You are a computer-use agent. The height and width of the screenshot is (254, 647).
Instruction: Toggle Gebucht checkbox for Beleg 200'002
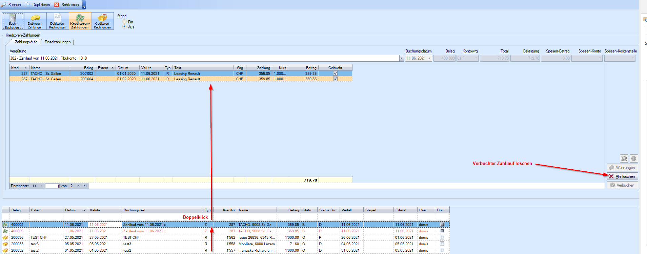pyautogui.click(x=335, y=73)
